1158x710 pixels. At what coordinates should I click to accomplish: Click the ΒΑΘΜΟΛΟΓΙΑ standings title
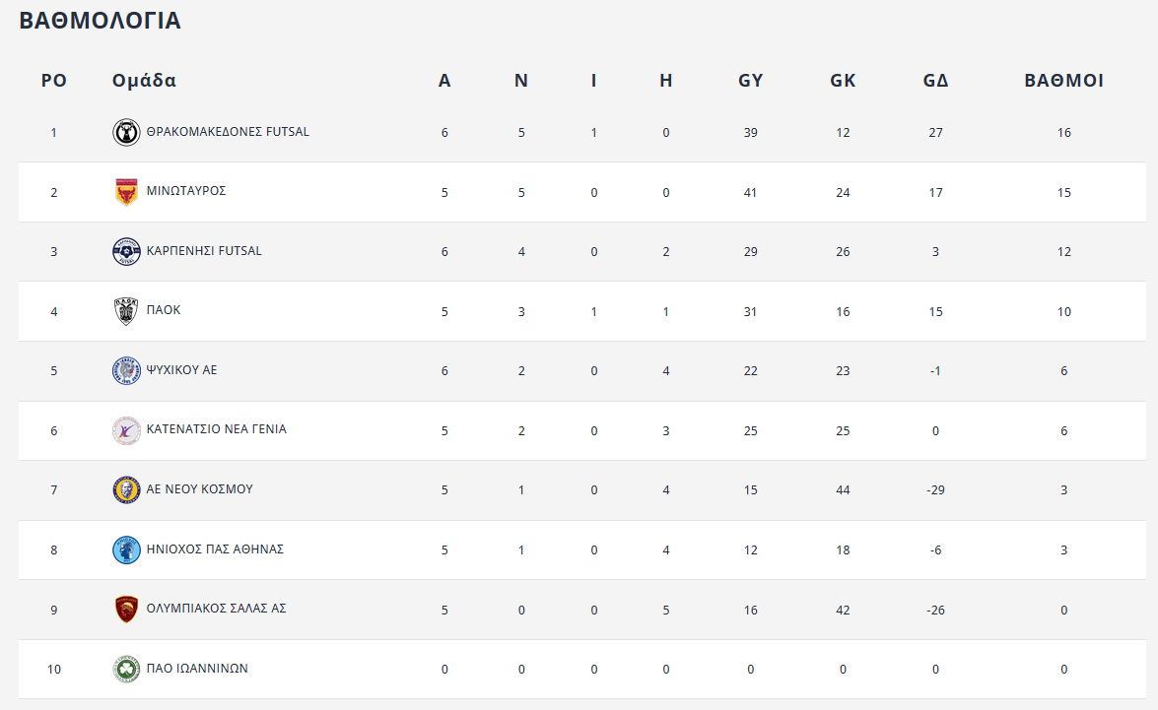100,21
